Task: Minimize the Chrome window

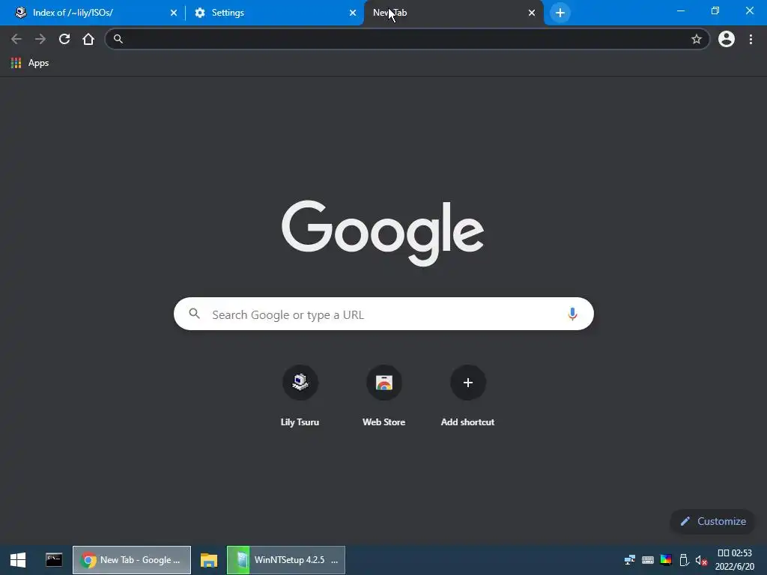Action: (680, 10)
